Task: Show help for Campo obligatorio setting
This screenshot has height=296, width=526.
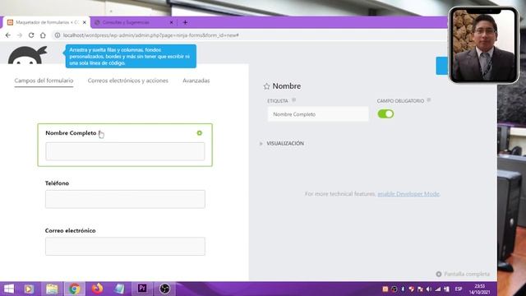Action: [x=428, y=100]
